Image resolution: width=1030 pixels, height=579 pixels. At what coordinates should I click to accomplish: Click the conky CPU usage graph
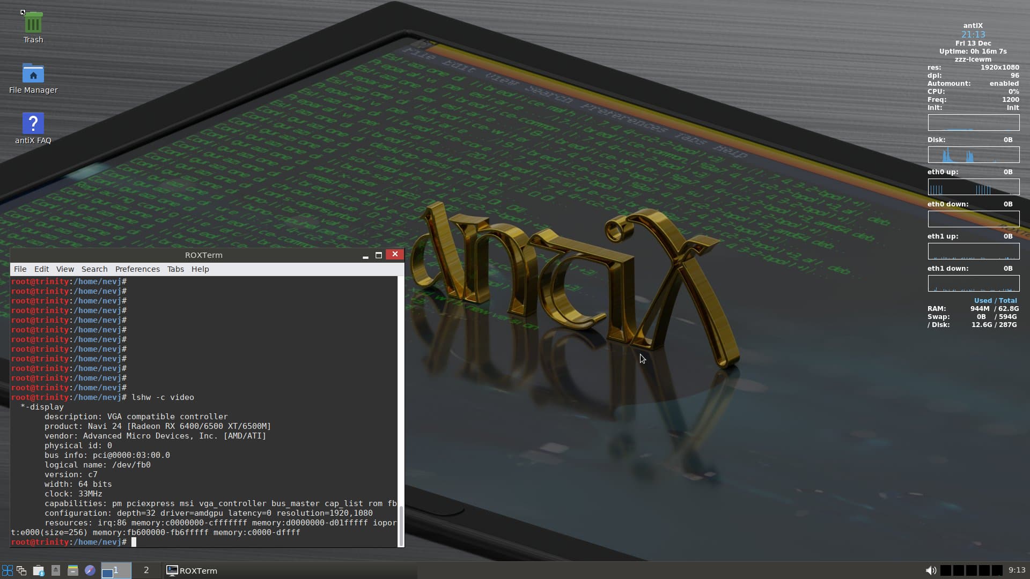pyautogui.click(x=974, y=123)
